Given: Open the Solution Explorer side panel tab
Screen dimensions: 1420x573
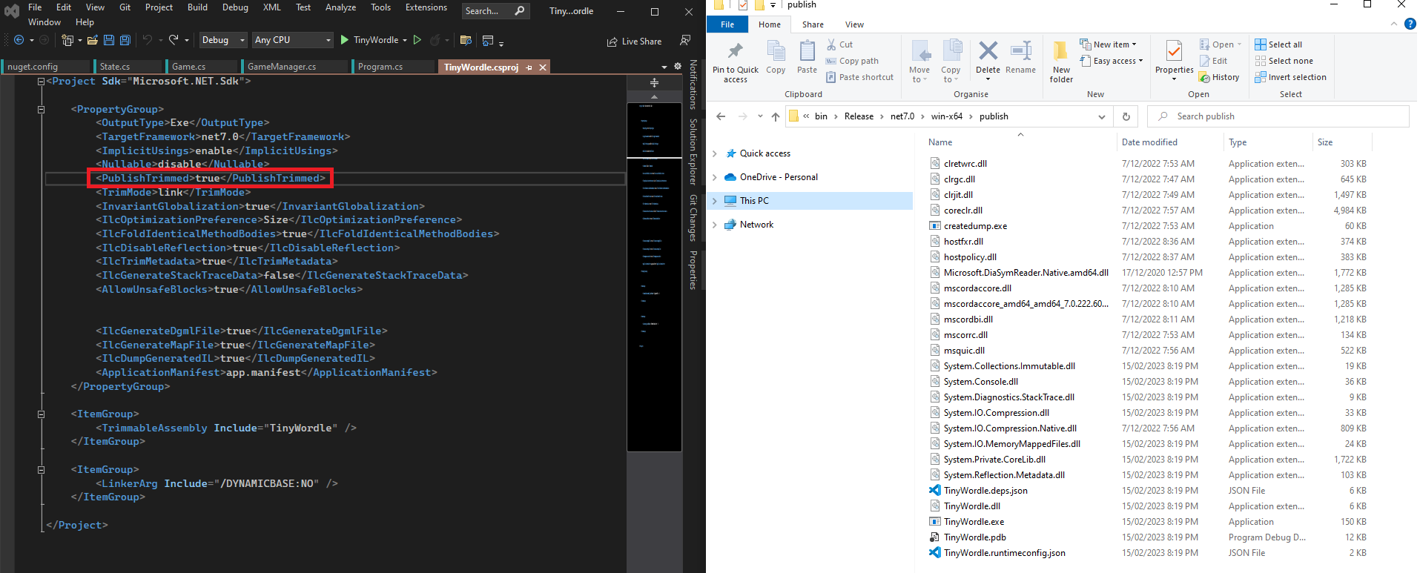Looking at the screenshot, I should pos(693,151).
